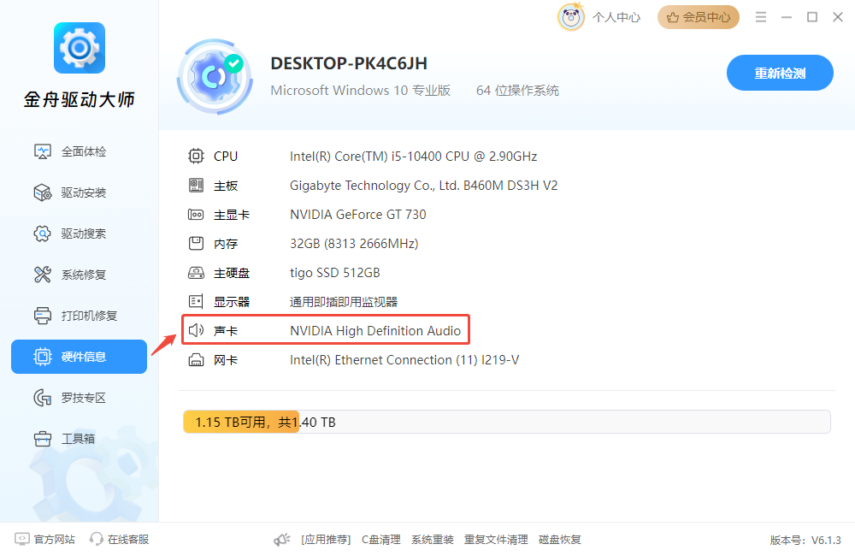The height and width of the screenshot is (556, 855).
Task: Click the 重新检测 re-detect button
Action: 780,73
